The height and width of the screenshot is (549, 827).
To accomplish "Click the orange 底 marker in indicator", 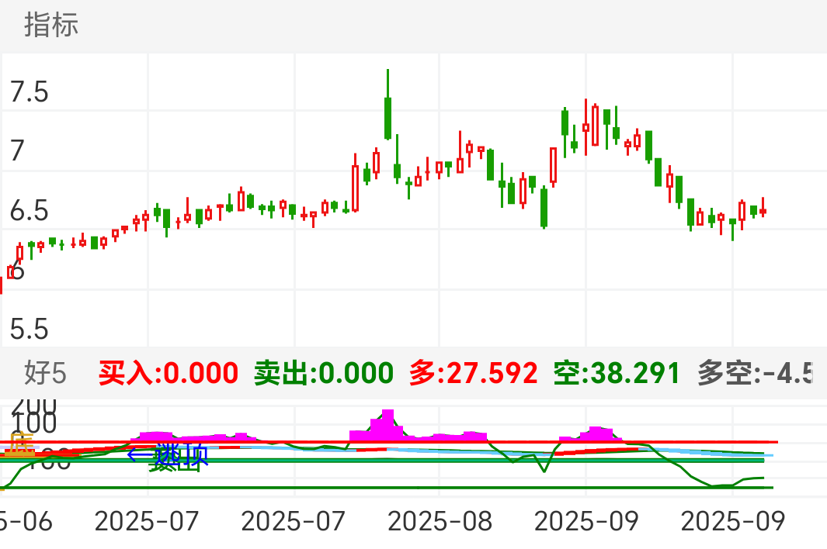I will click(22, 444).
